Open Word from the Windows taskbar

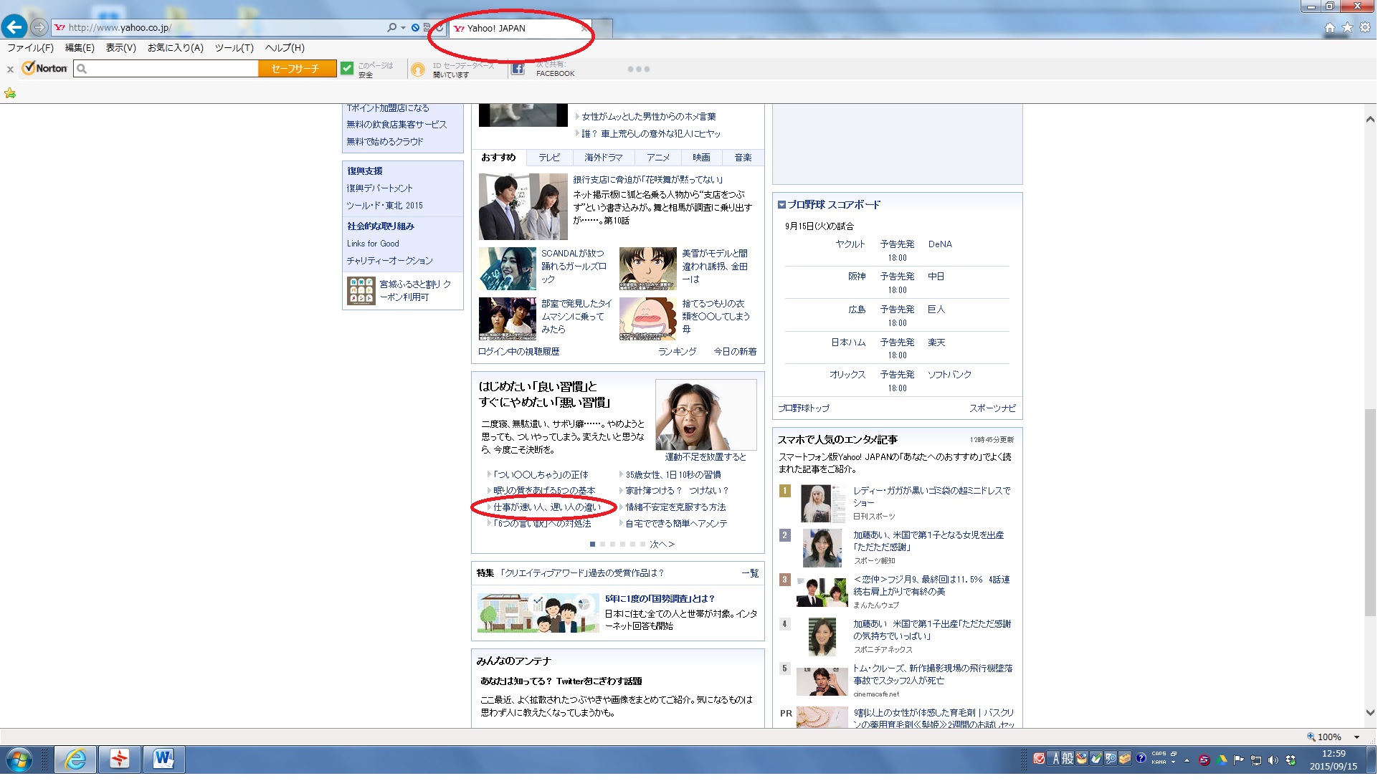point(163,759)
